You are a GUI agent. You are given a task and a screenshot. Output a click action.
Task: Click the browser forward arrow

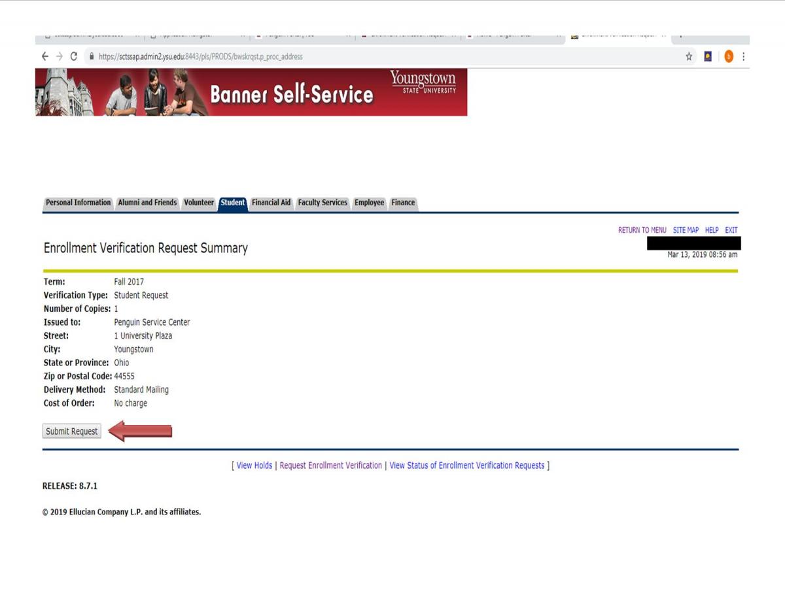[59, 57]
